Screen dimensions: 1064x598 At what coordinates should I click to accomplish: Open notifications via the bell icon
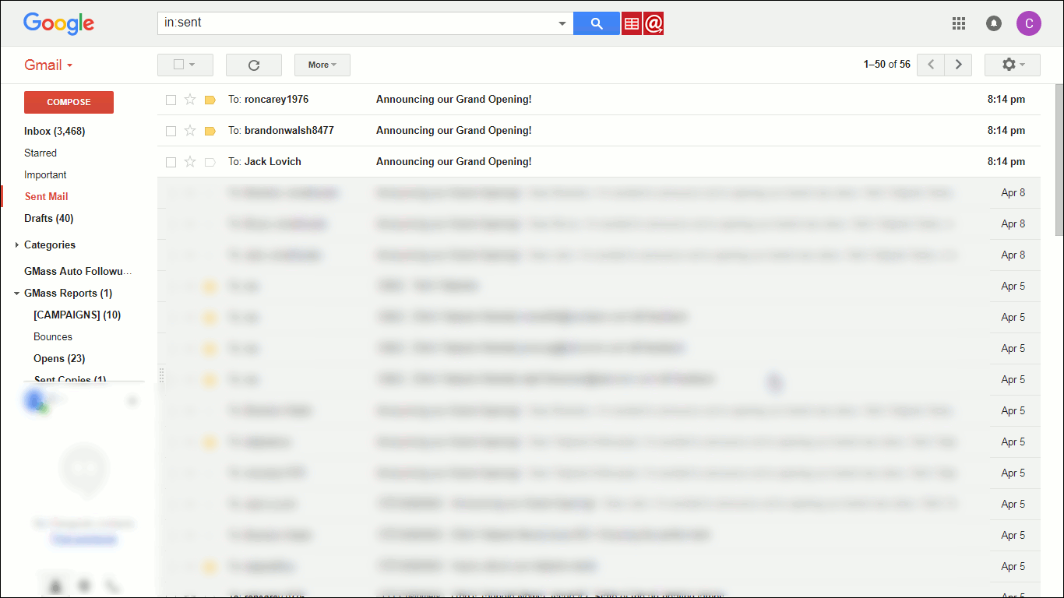coord(994,23)
